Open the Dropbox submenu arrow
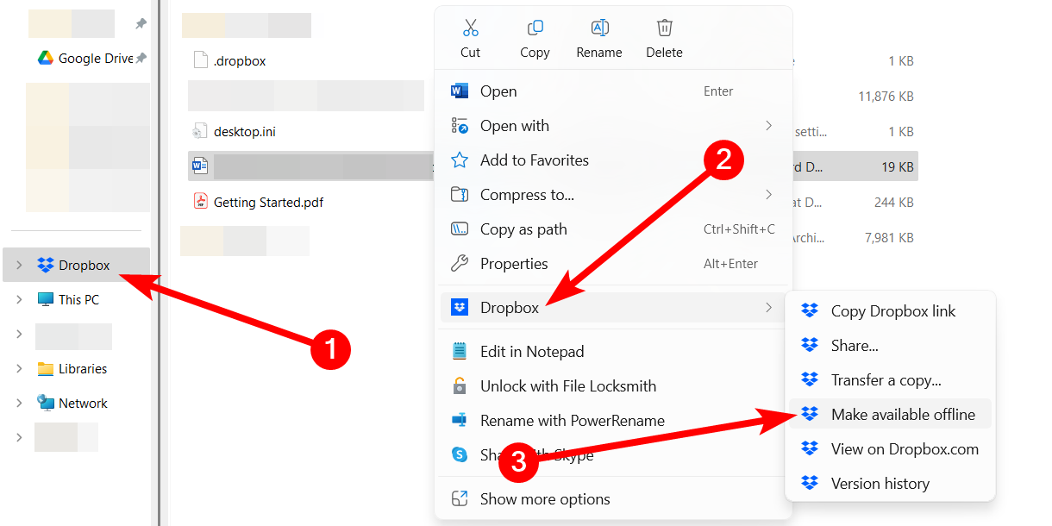The width and height of the screenshot is (1052, 526). point(768,308)
